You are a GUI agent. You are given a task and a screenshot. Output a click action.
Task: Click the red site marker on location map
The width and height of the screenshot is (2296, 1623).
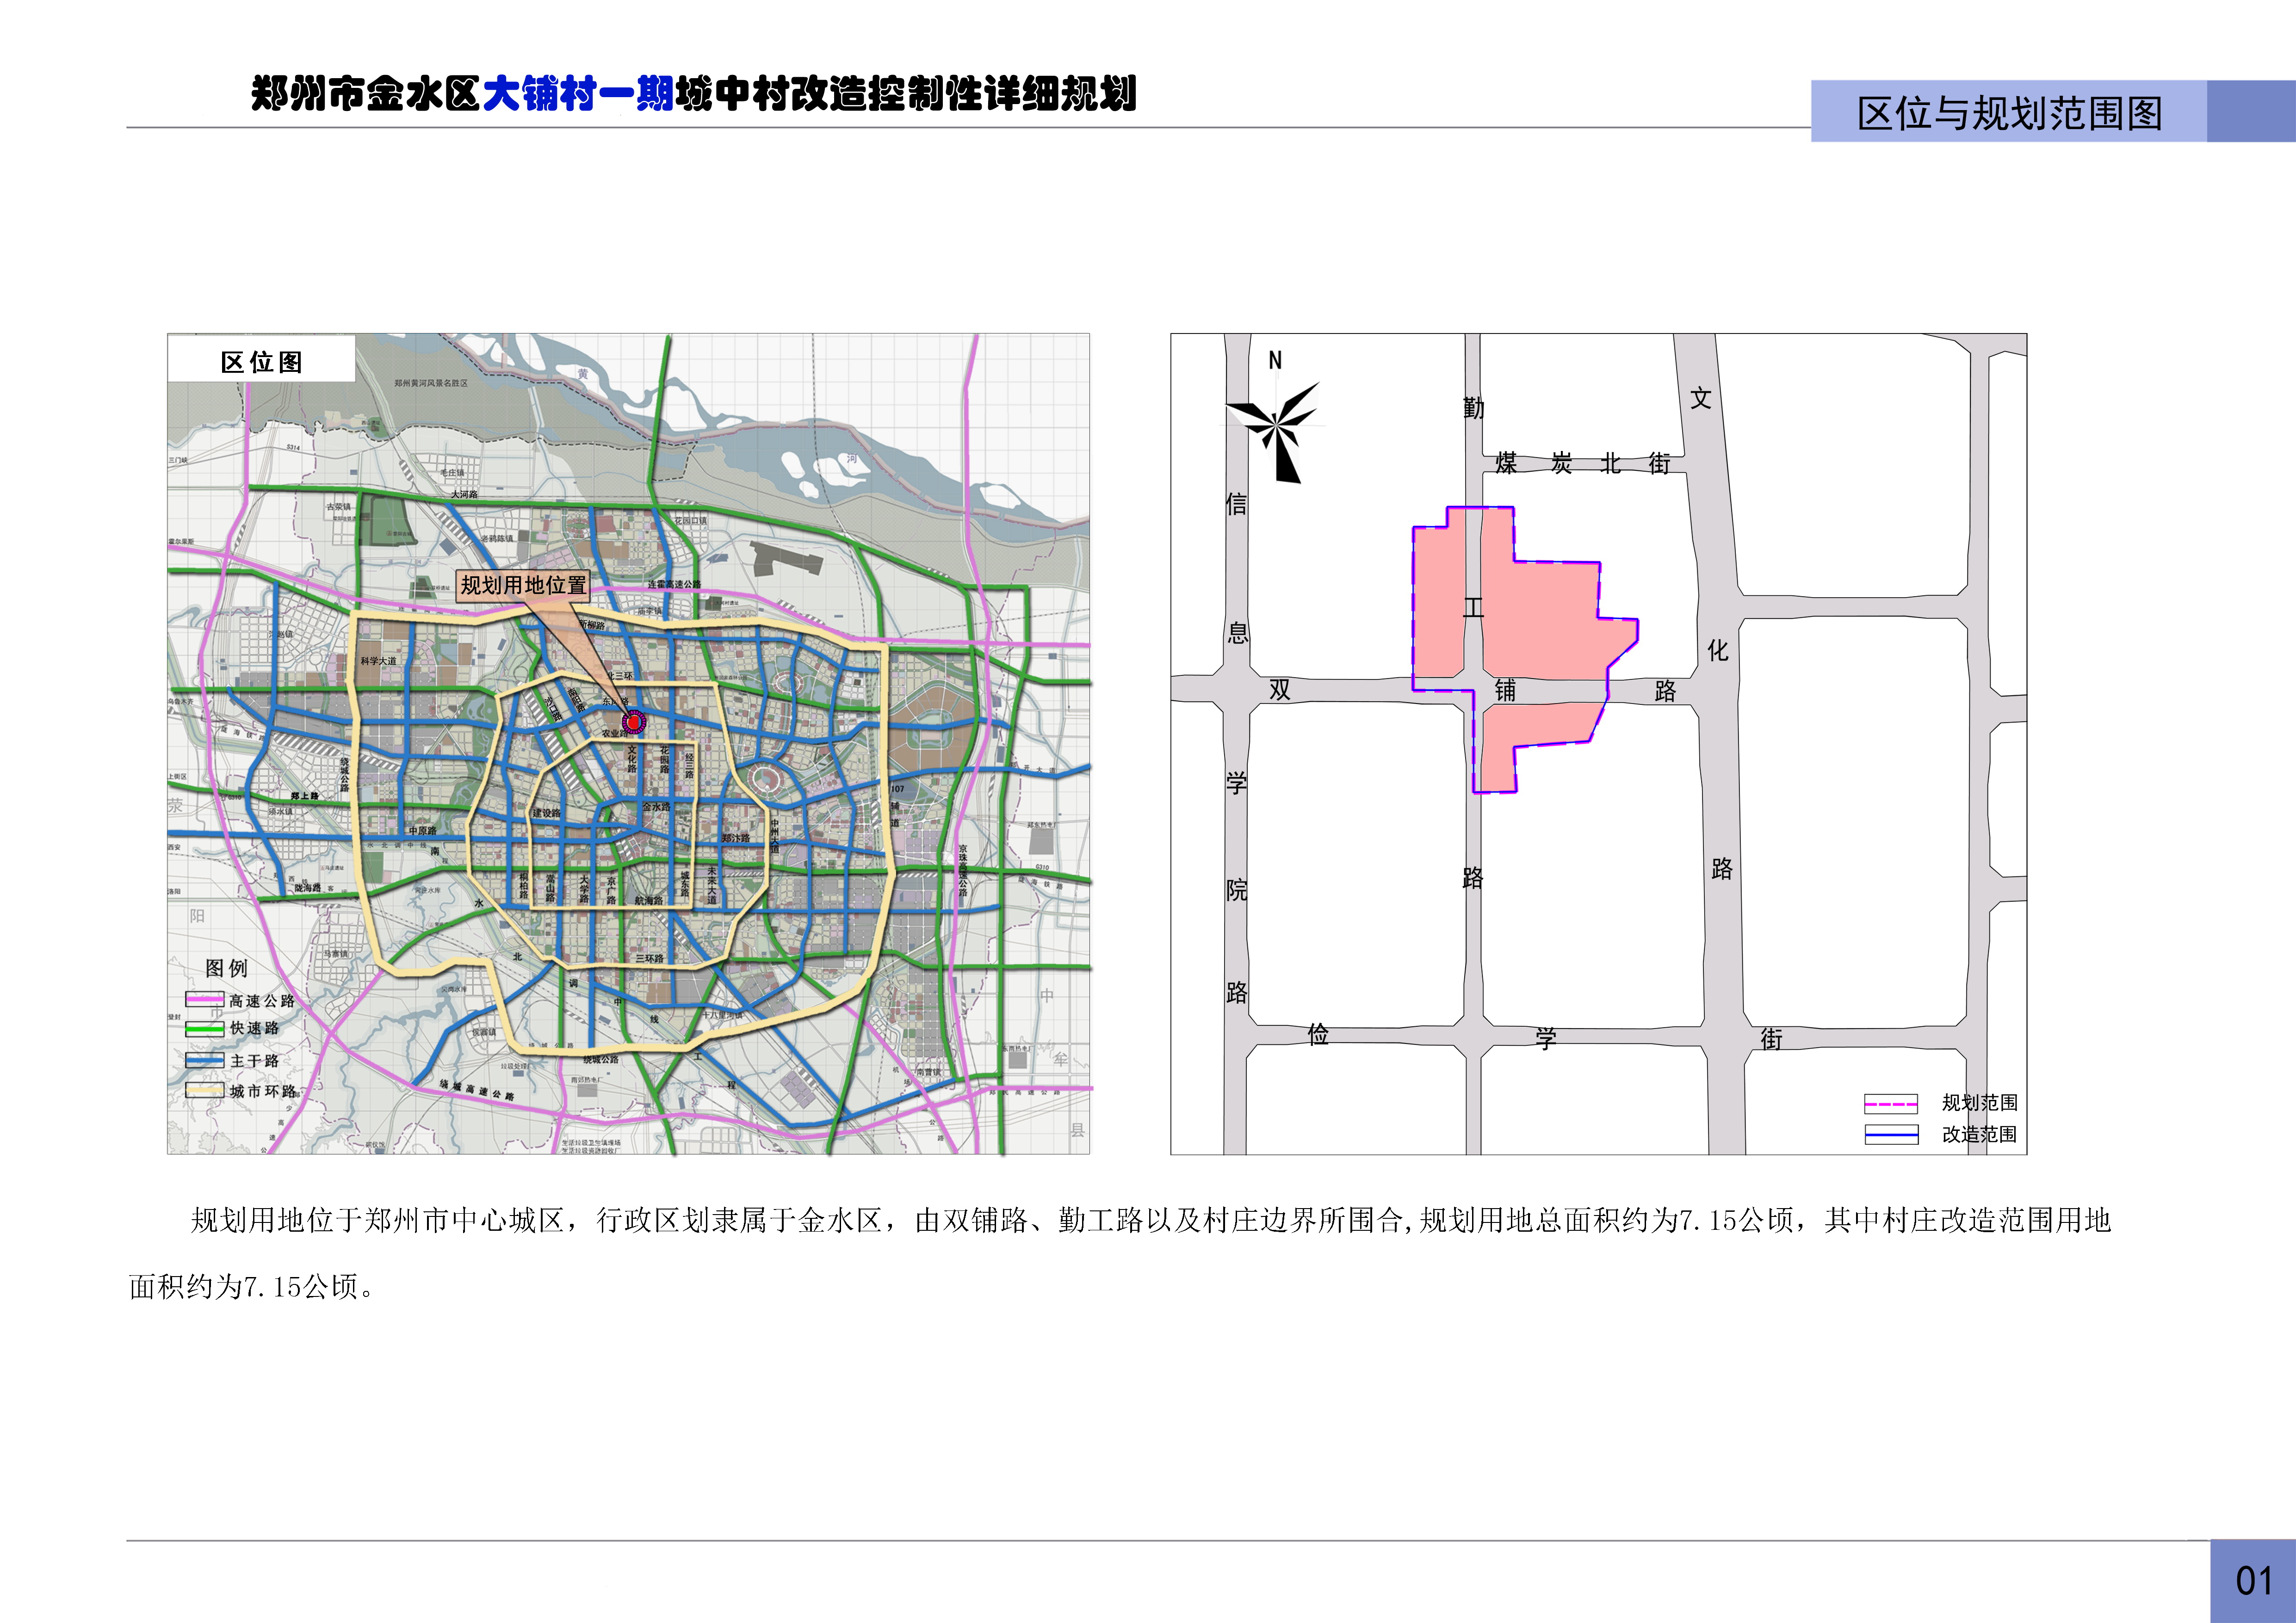pos(633,721)
